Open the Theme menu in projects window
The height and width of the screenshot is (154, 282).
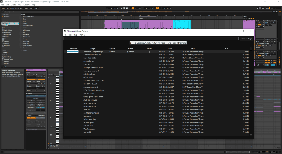coord(82,35)
